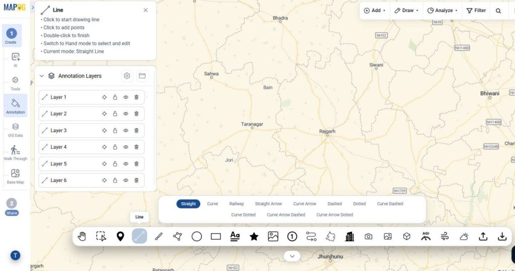The image size is (515, 271).
Task: Choose the box selection tool
Action: point(101,236)
